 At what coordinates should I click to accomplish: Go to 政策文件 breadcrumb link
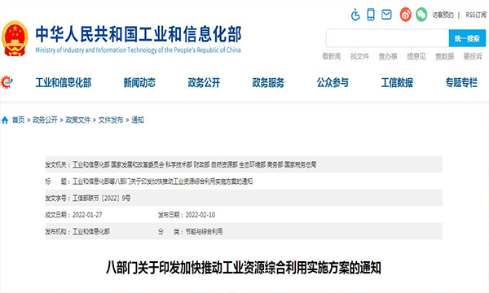tap(78, 120)
